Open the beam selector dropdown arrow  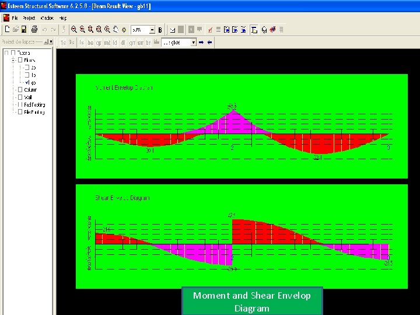[x=194, y=43]
